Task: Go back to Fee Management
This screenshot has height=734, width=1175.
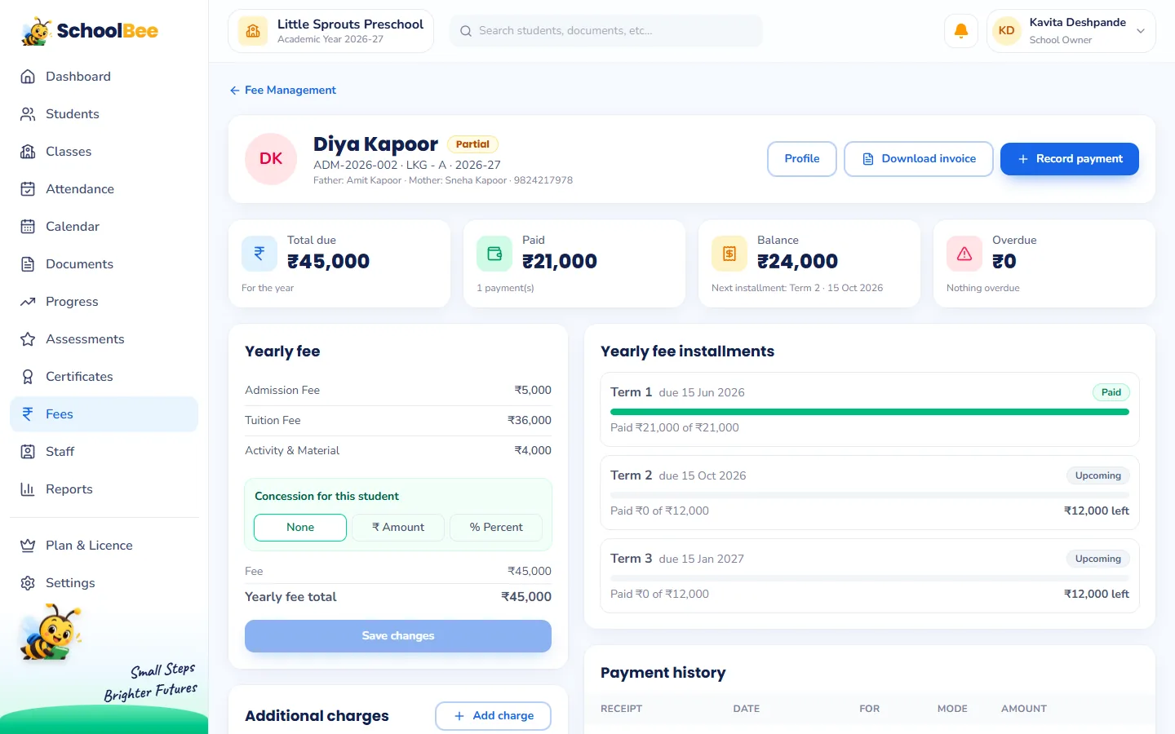Action: coord(282,91)
